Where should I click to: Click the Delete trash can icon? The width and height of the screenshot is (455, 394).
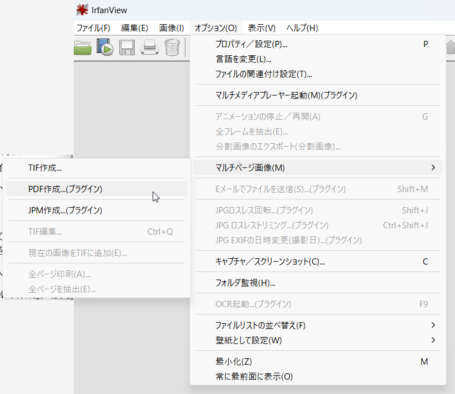point(172,48)
